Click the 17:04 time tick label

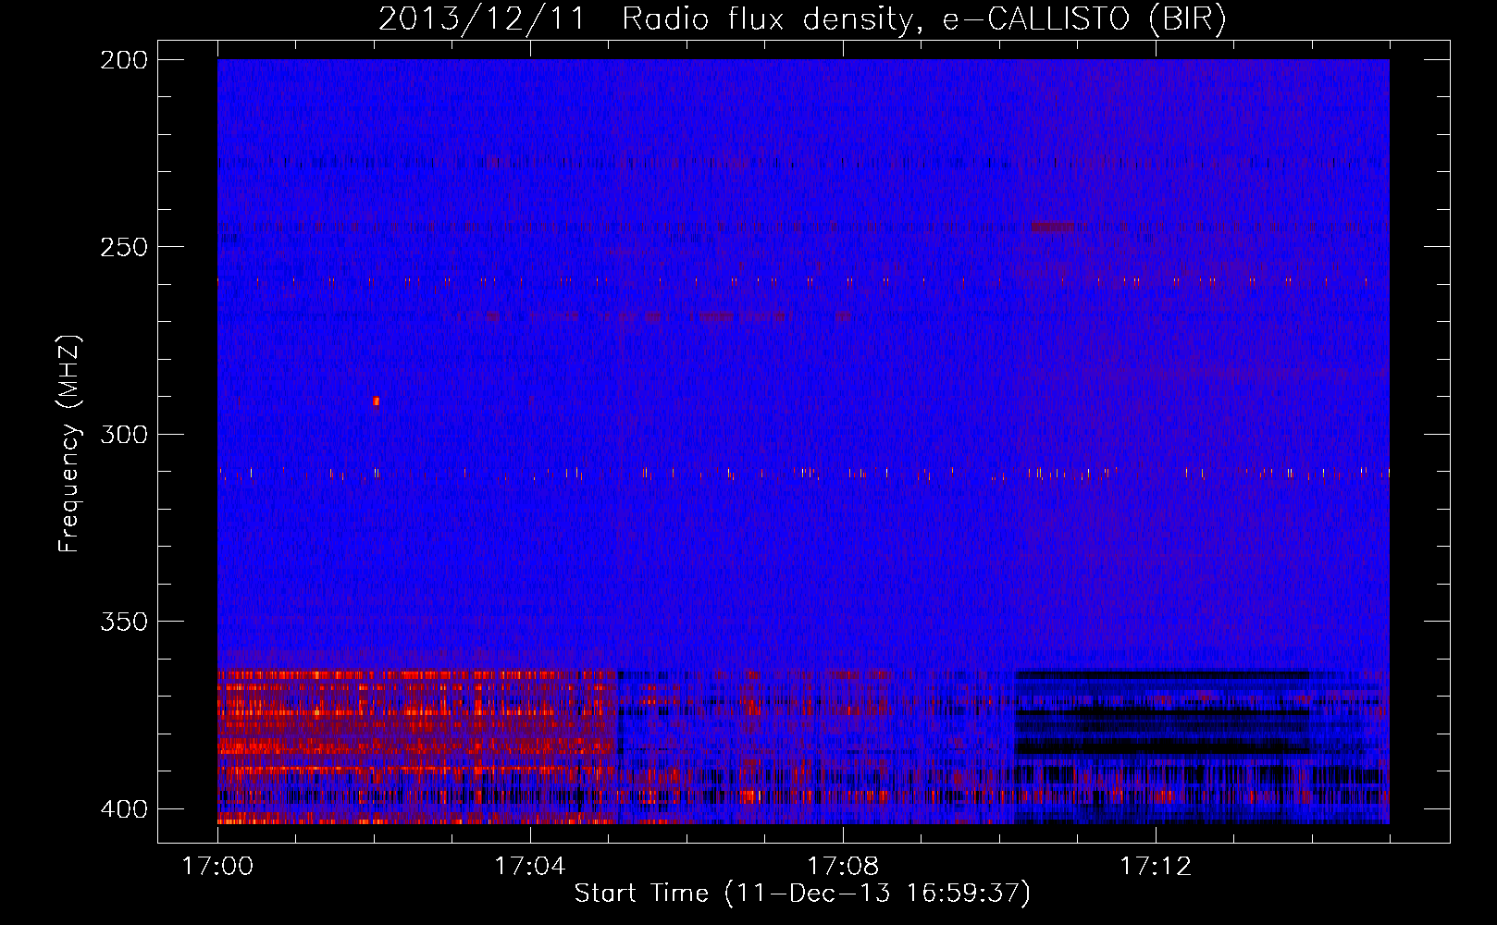pos(530,867)
